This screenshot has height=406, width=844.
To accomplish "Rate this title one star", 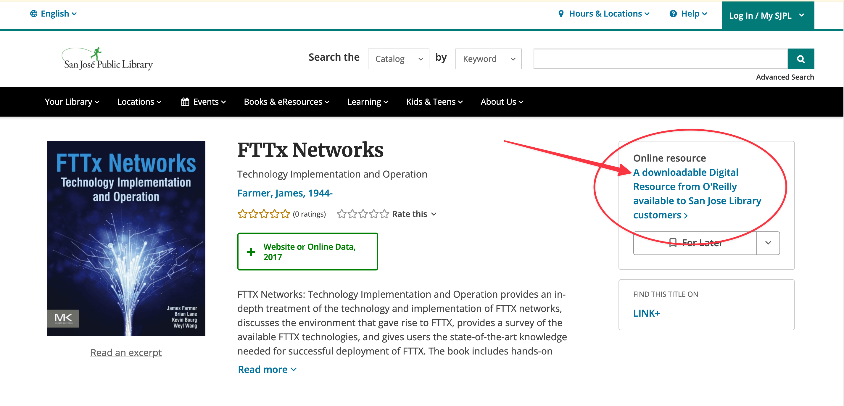I will coord(342,214).
